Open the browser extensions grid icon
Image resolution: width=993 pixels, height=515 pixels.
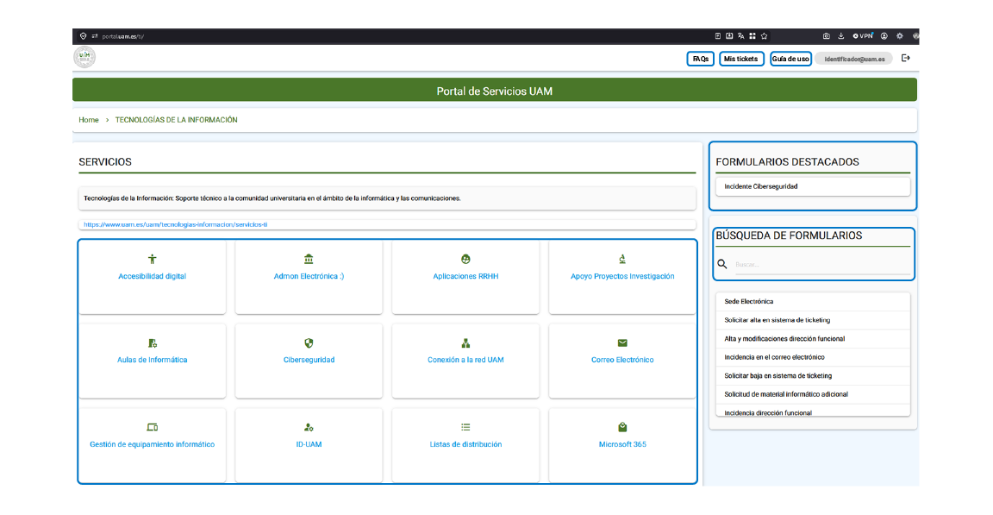click(753, 36)
